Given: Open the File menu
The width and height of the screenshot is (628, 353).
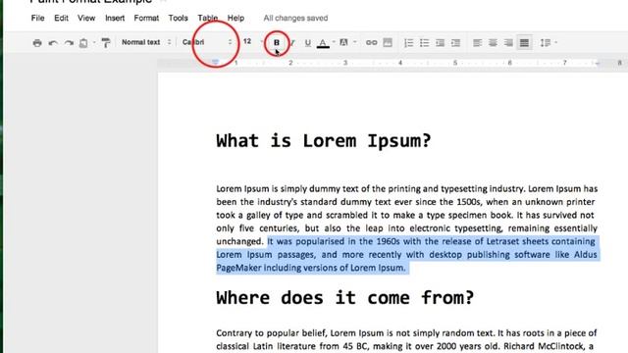Looking at the screenshot, I should [37, 18].
